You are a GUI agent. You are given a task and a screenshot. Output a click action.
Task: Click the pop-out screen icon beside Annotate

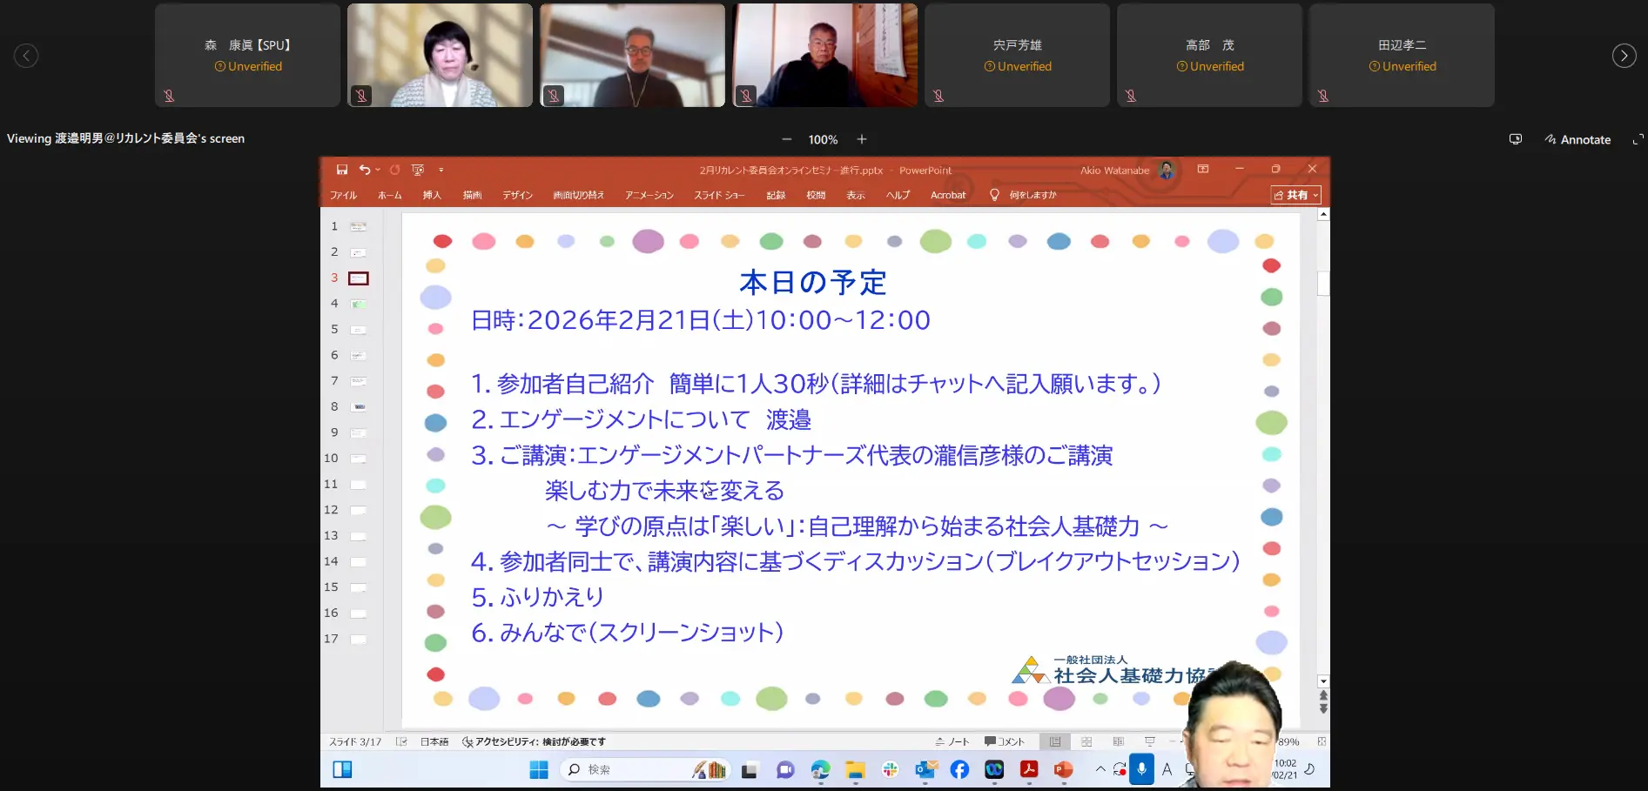tap(1516, 139)
